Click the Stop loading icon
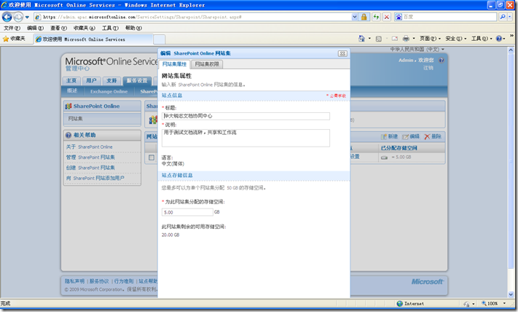Image resolution: width=518 pixels, height=312 pixels. [387, 17]
